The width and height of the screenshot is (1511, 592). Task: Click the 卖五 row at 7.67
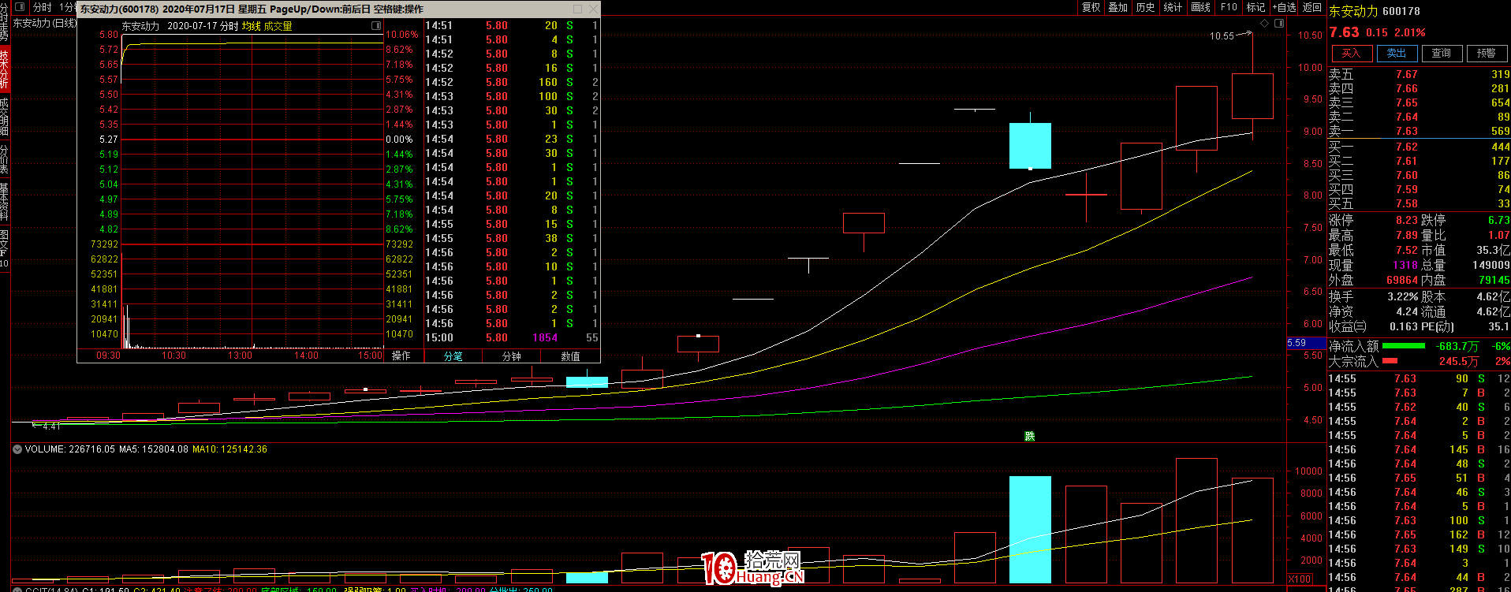[1419, 75]
